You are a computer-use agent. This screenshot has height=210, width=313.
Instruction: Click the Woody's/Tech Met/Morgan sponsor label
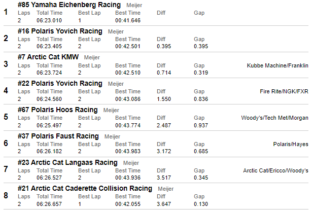point(274,118)
